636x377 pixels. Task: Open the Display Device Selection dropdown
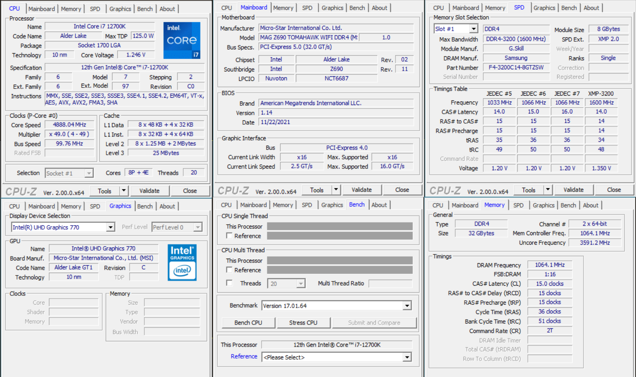click(111, 227)
